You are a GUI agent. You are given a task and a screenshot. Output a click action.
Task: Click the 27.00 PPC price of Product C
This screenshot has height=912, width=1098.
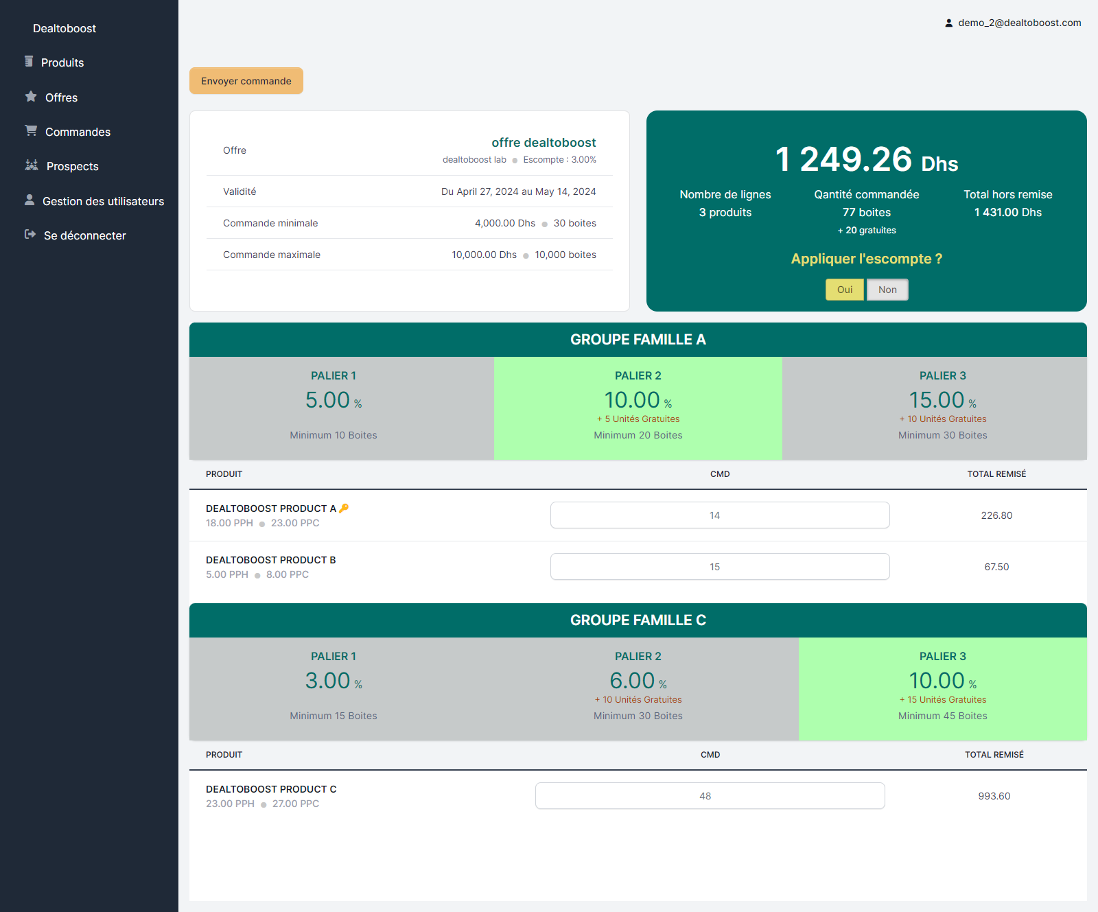click(296, 804)
